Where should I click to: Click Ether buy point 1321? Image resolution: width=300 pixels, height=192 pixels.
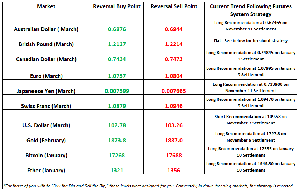[x=117, y=171]
